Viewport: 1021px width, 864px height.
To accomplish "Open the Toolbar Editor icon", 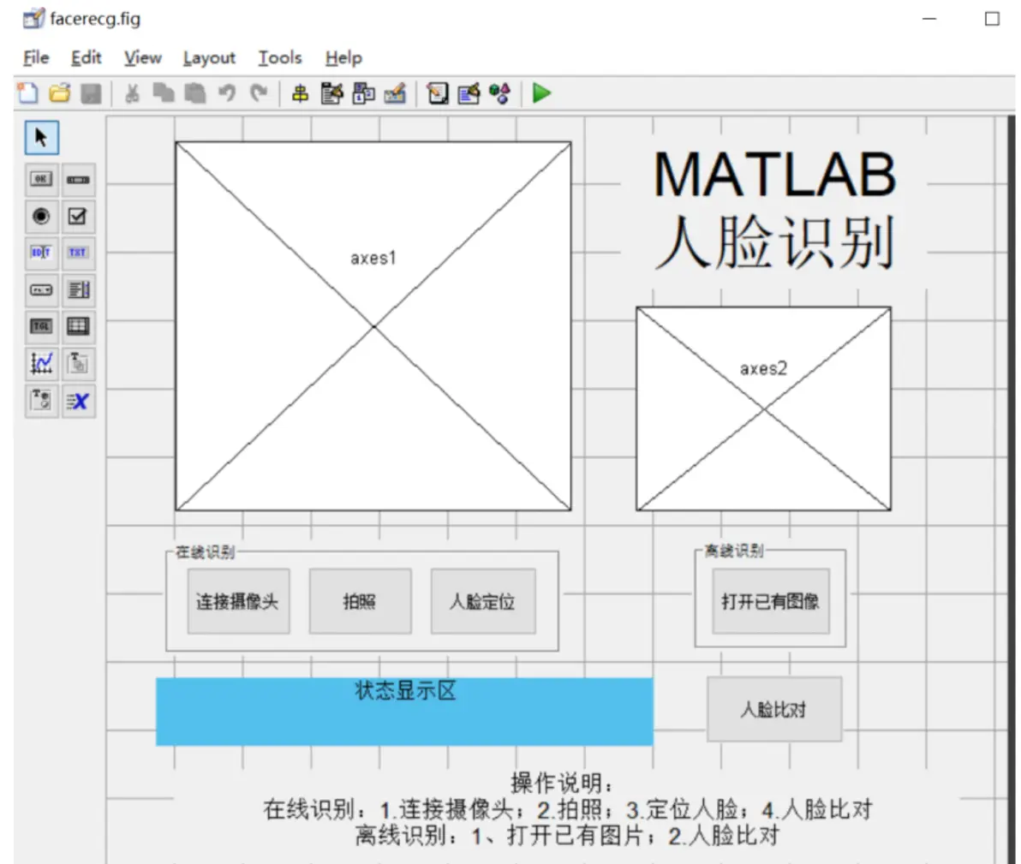I will pyautogui.click(x=395, y=93).
